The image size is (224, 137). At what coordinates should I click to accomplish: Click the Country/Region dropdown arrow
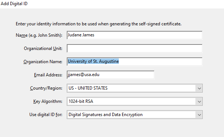199,88
